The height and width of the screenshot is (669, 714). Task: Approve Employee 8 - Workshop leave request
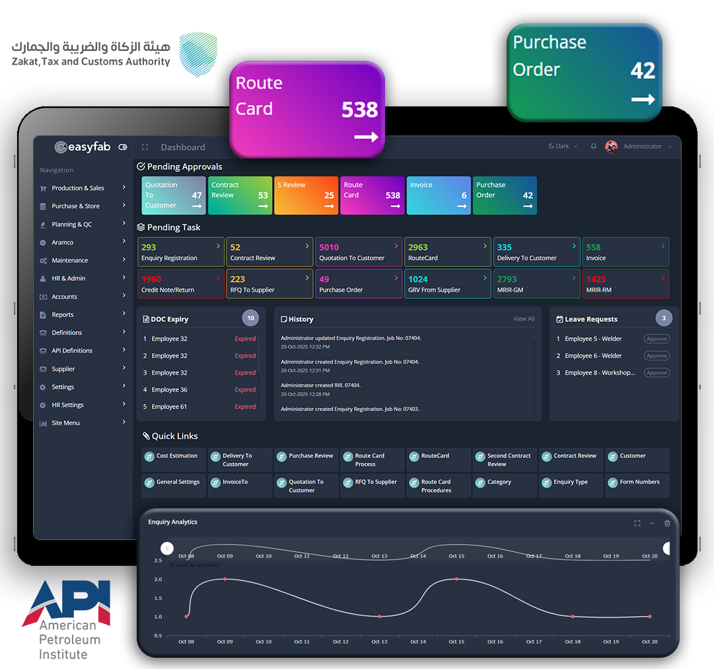(657, 373)
